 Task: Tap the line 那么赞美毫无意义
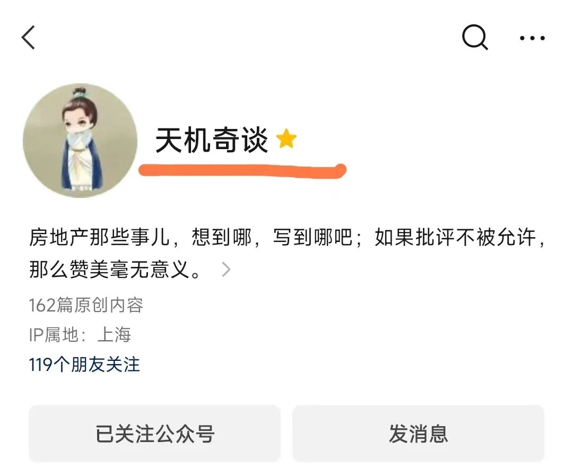click(110, 270)
